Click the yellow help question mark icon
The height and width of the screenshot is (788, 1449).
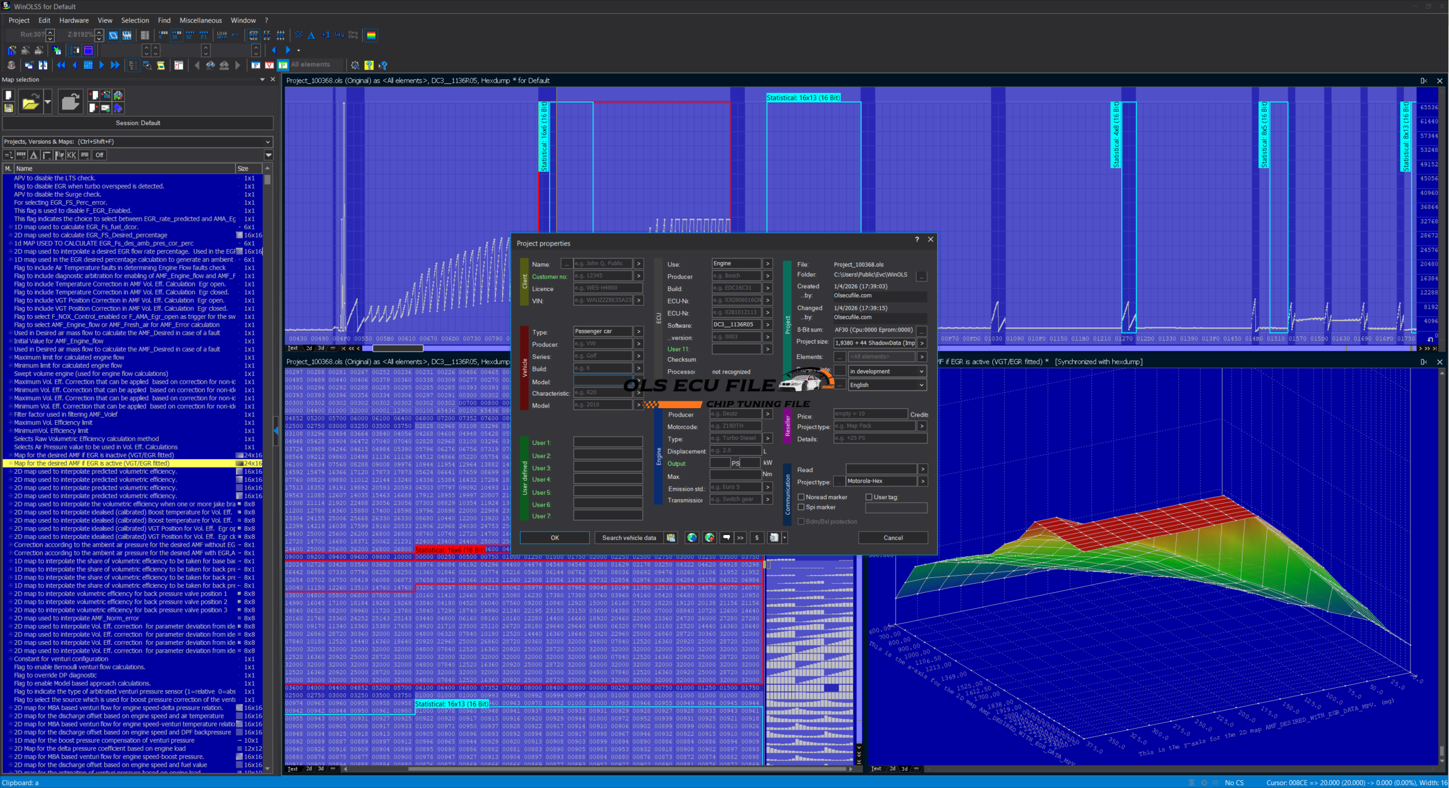(x=369, y=65)
